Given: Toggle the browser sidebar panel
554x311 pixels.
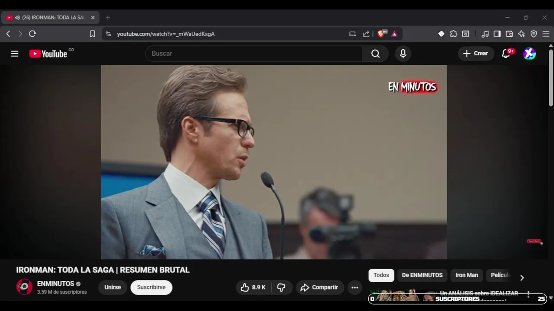Looking at the screenshot, I should (497, 34).
